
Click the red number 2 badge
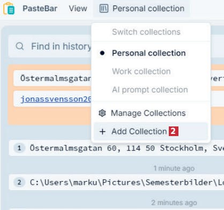pos(174,131)
